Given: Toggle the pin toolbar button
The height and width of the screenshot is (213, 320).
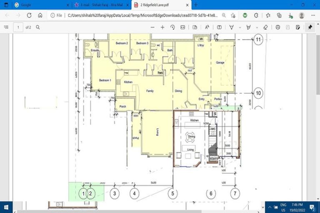Looking at the screenshot, I should tap(310, 27).
